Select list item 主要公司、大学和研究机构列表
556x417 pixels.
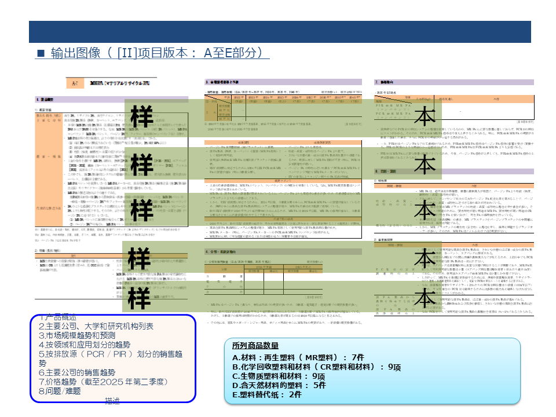[96, 326]
